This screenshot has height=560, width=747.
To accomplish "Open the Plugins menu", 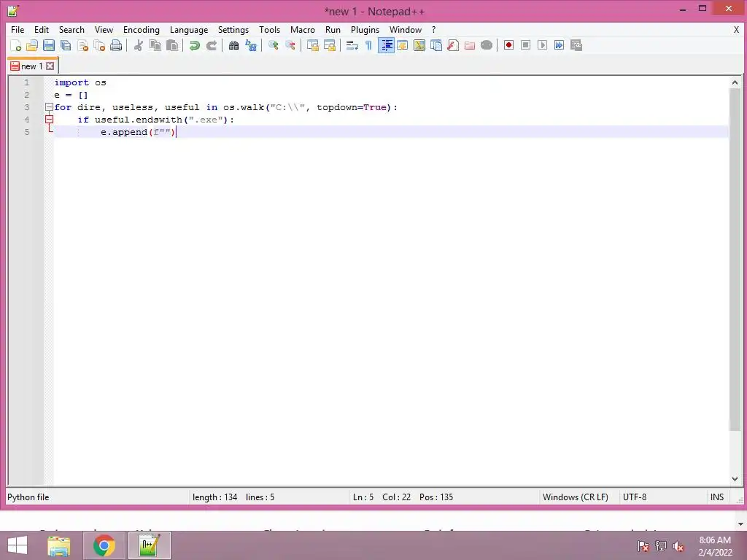I will 365,29.
